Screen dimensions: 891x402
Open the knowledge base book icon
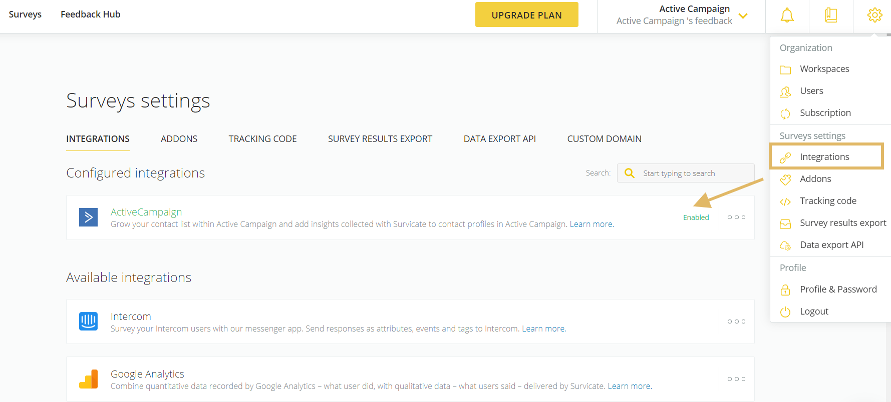(x=831, y=15)
